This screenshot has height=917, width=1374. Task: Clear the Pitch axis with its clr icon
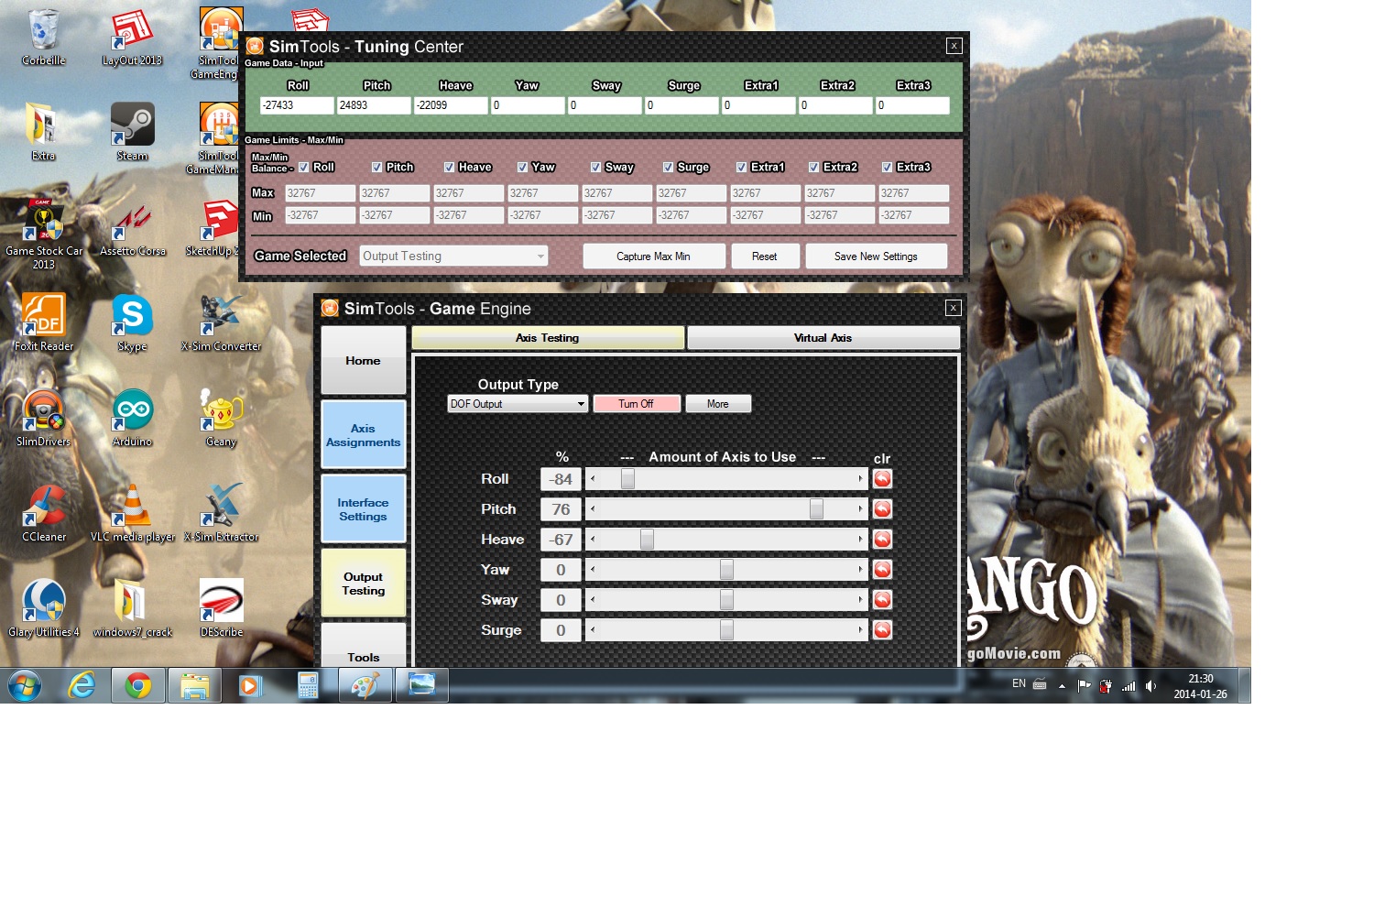(882, 508)
